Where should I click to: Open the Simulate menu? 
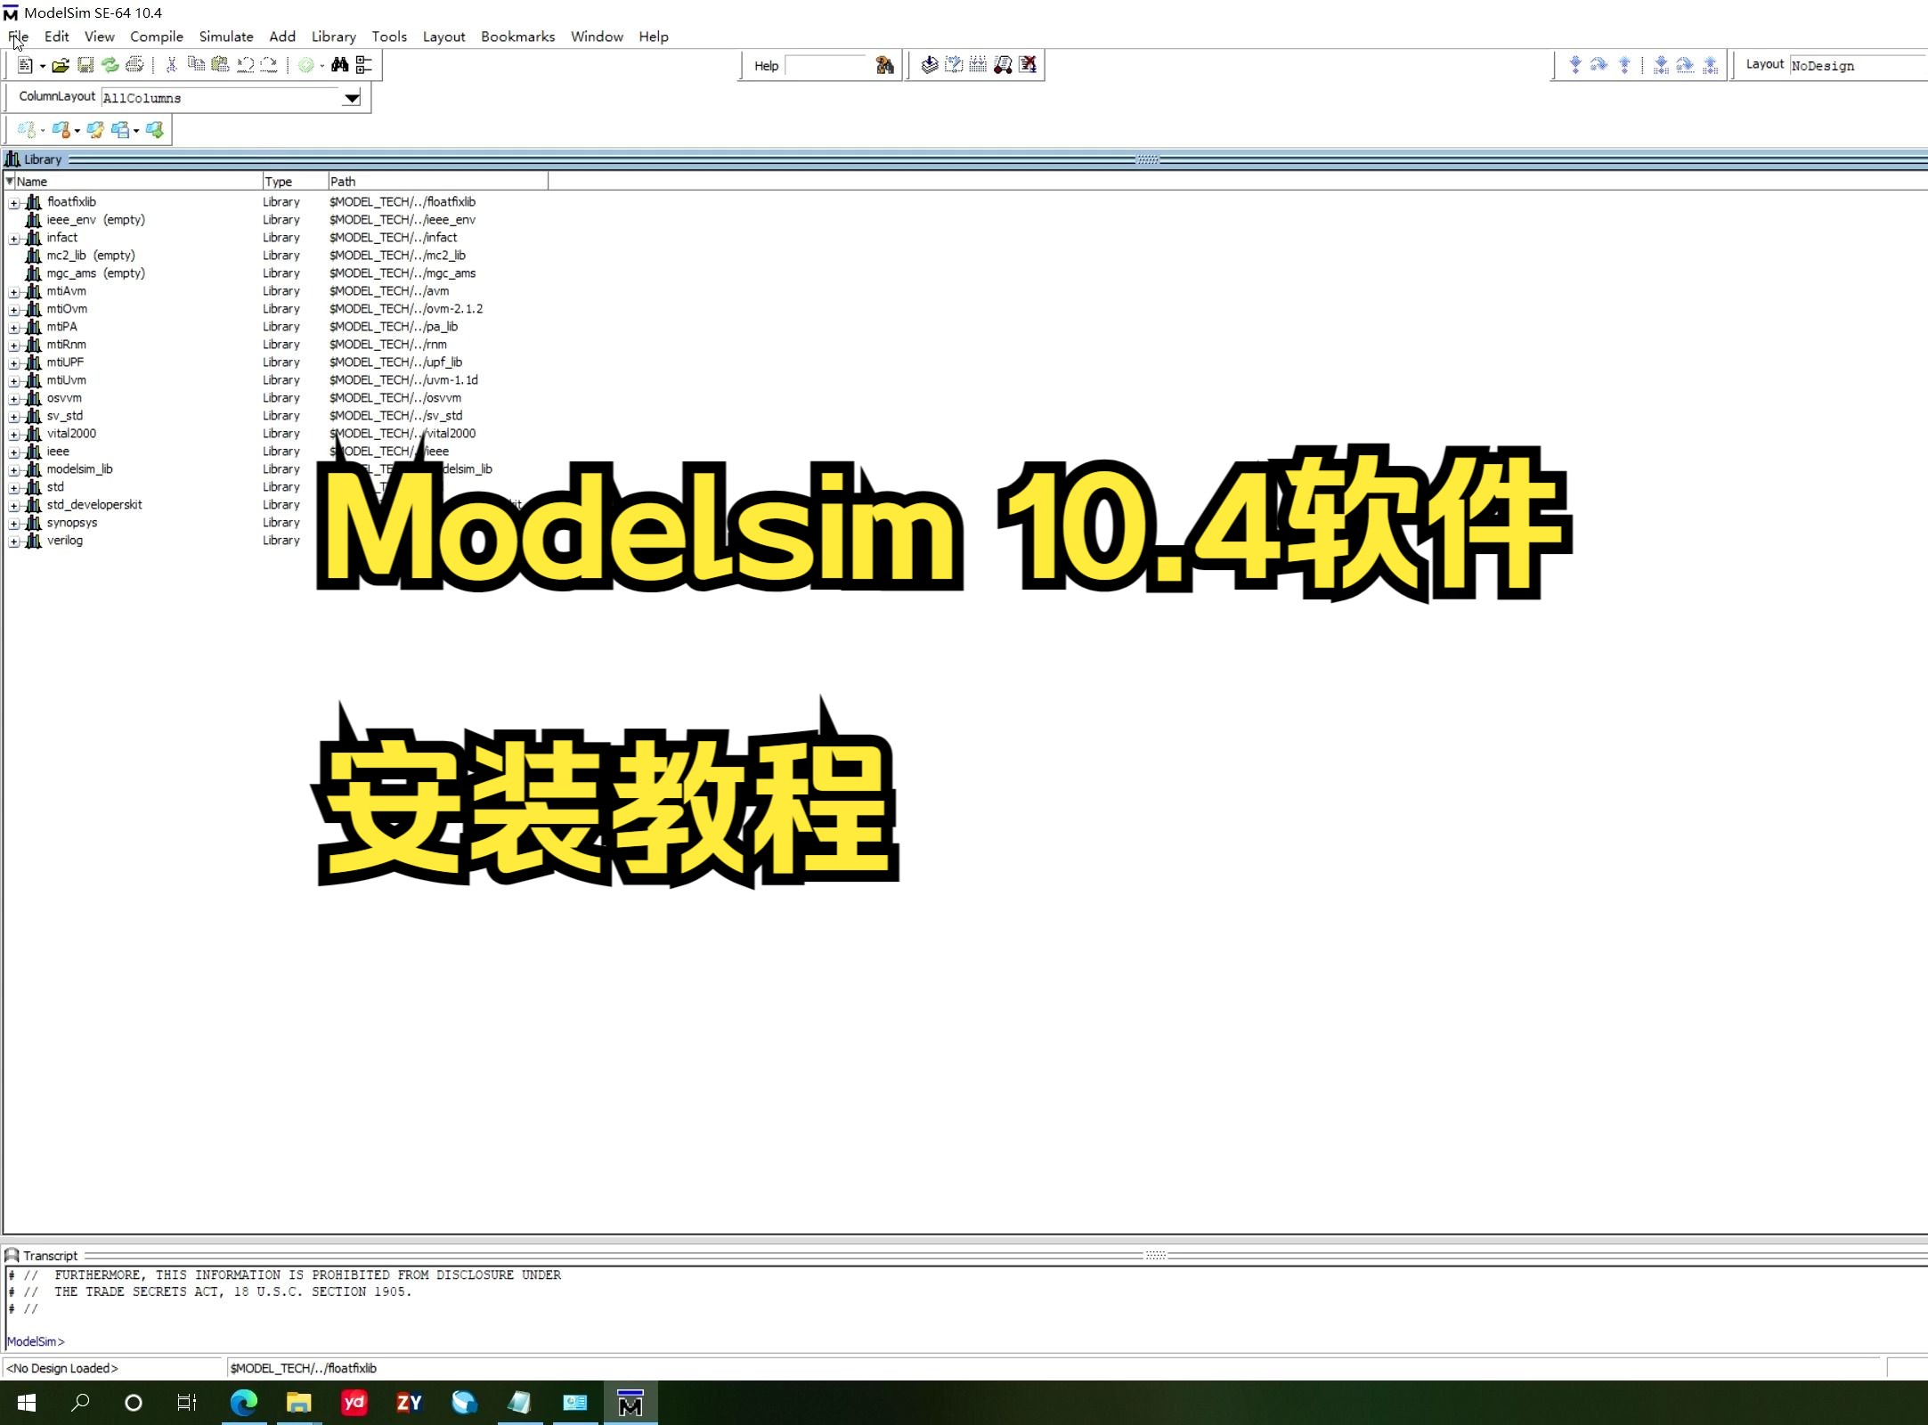click(x=226, y=37)
